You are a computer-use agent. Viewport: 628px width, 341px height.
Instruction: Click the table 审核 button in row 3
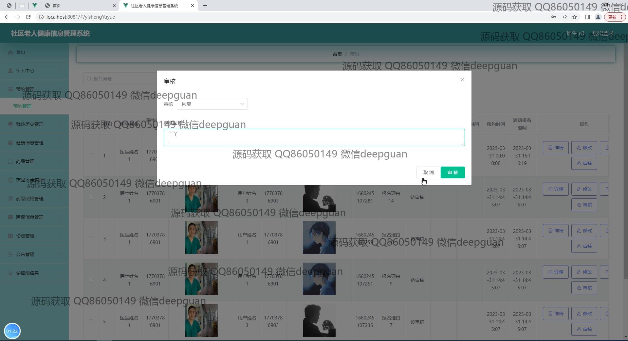point(584,246)
